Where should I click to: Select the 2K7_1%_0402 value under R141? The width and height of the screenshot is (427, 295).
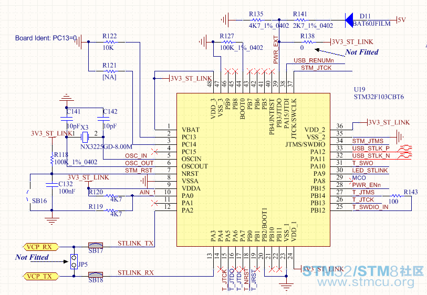pyautogui.click(x=313, y=26)
